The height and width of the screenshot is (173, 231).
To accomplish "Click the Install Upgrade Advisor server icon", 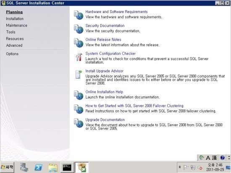I will 79,74.
